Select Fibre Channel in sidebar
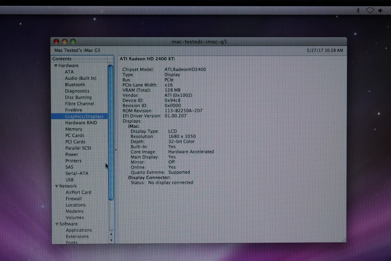 point(79,104)
